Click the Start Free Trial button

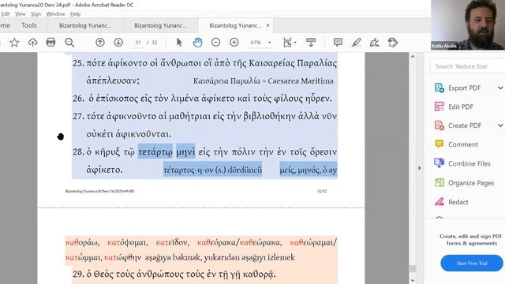pyautogui.click(x=472, y=263)
